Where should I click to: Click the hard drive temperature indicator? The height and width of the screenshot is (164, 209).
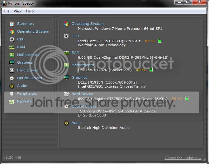[x=187, y=98]
